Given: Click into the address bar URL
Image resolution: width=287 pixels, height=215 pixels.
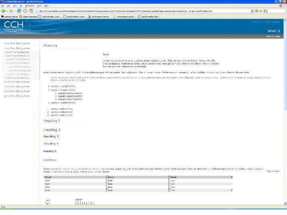Looking at the screenshot, I should [x=143, y=11].
